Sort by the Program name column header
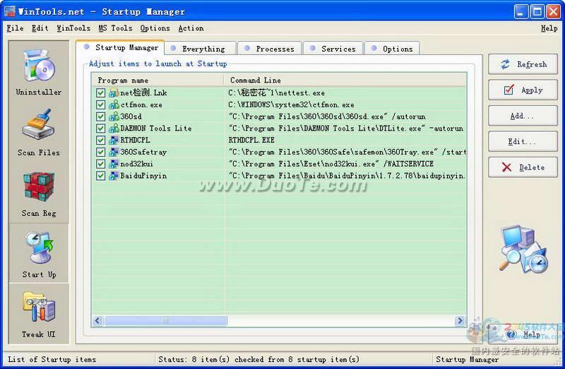Screen dimensions: 565x369 tap(157, 80)
